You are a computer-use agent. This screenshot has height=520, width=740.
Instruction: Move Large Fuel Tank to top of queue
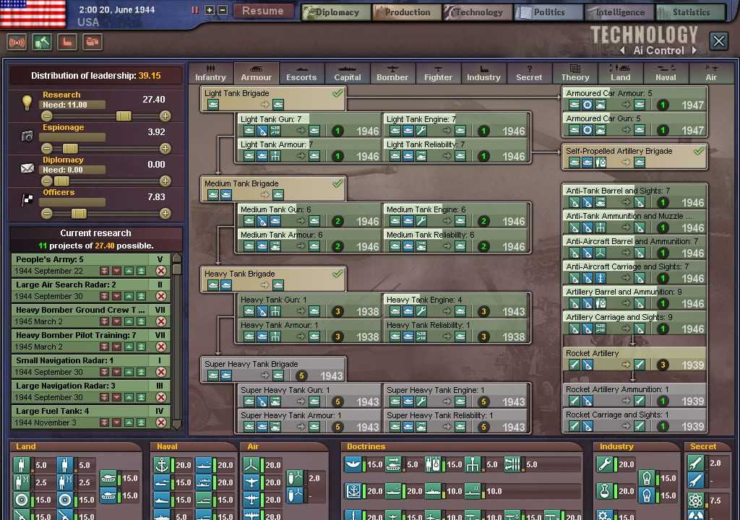pos(141,422)
